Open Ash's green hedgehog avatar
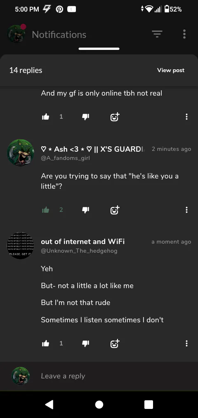Image resolution: width=198 pixels, height=418 pixels. (20, 153)
